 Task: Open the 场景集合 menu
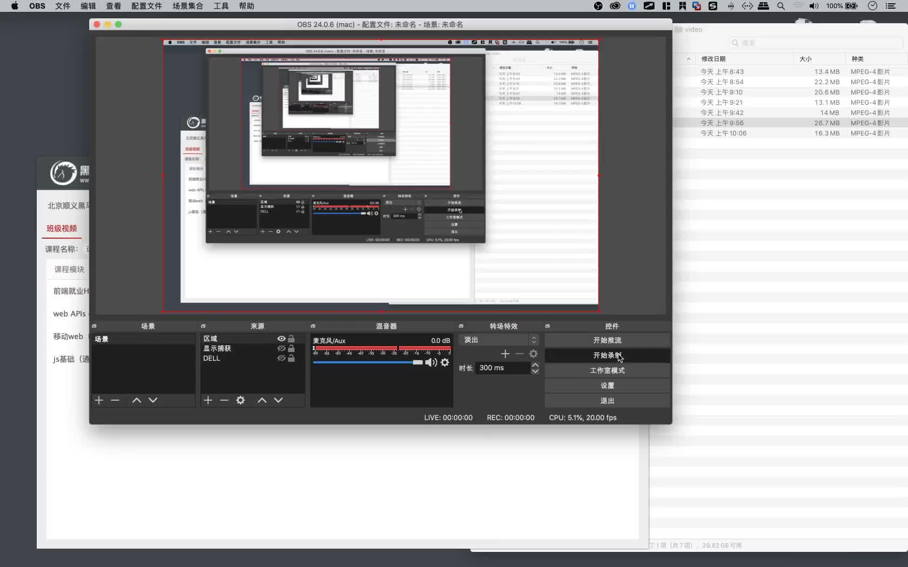pyautogui.click(x=188, y=6)
